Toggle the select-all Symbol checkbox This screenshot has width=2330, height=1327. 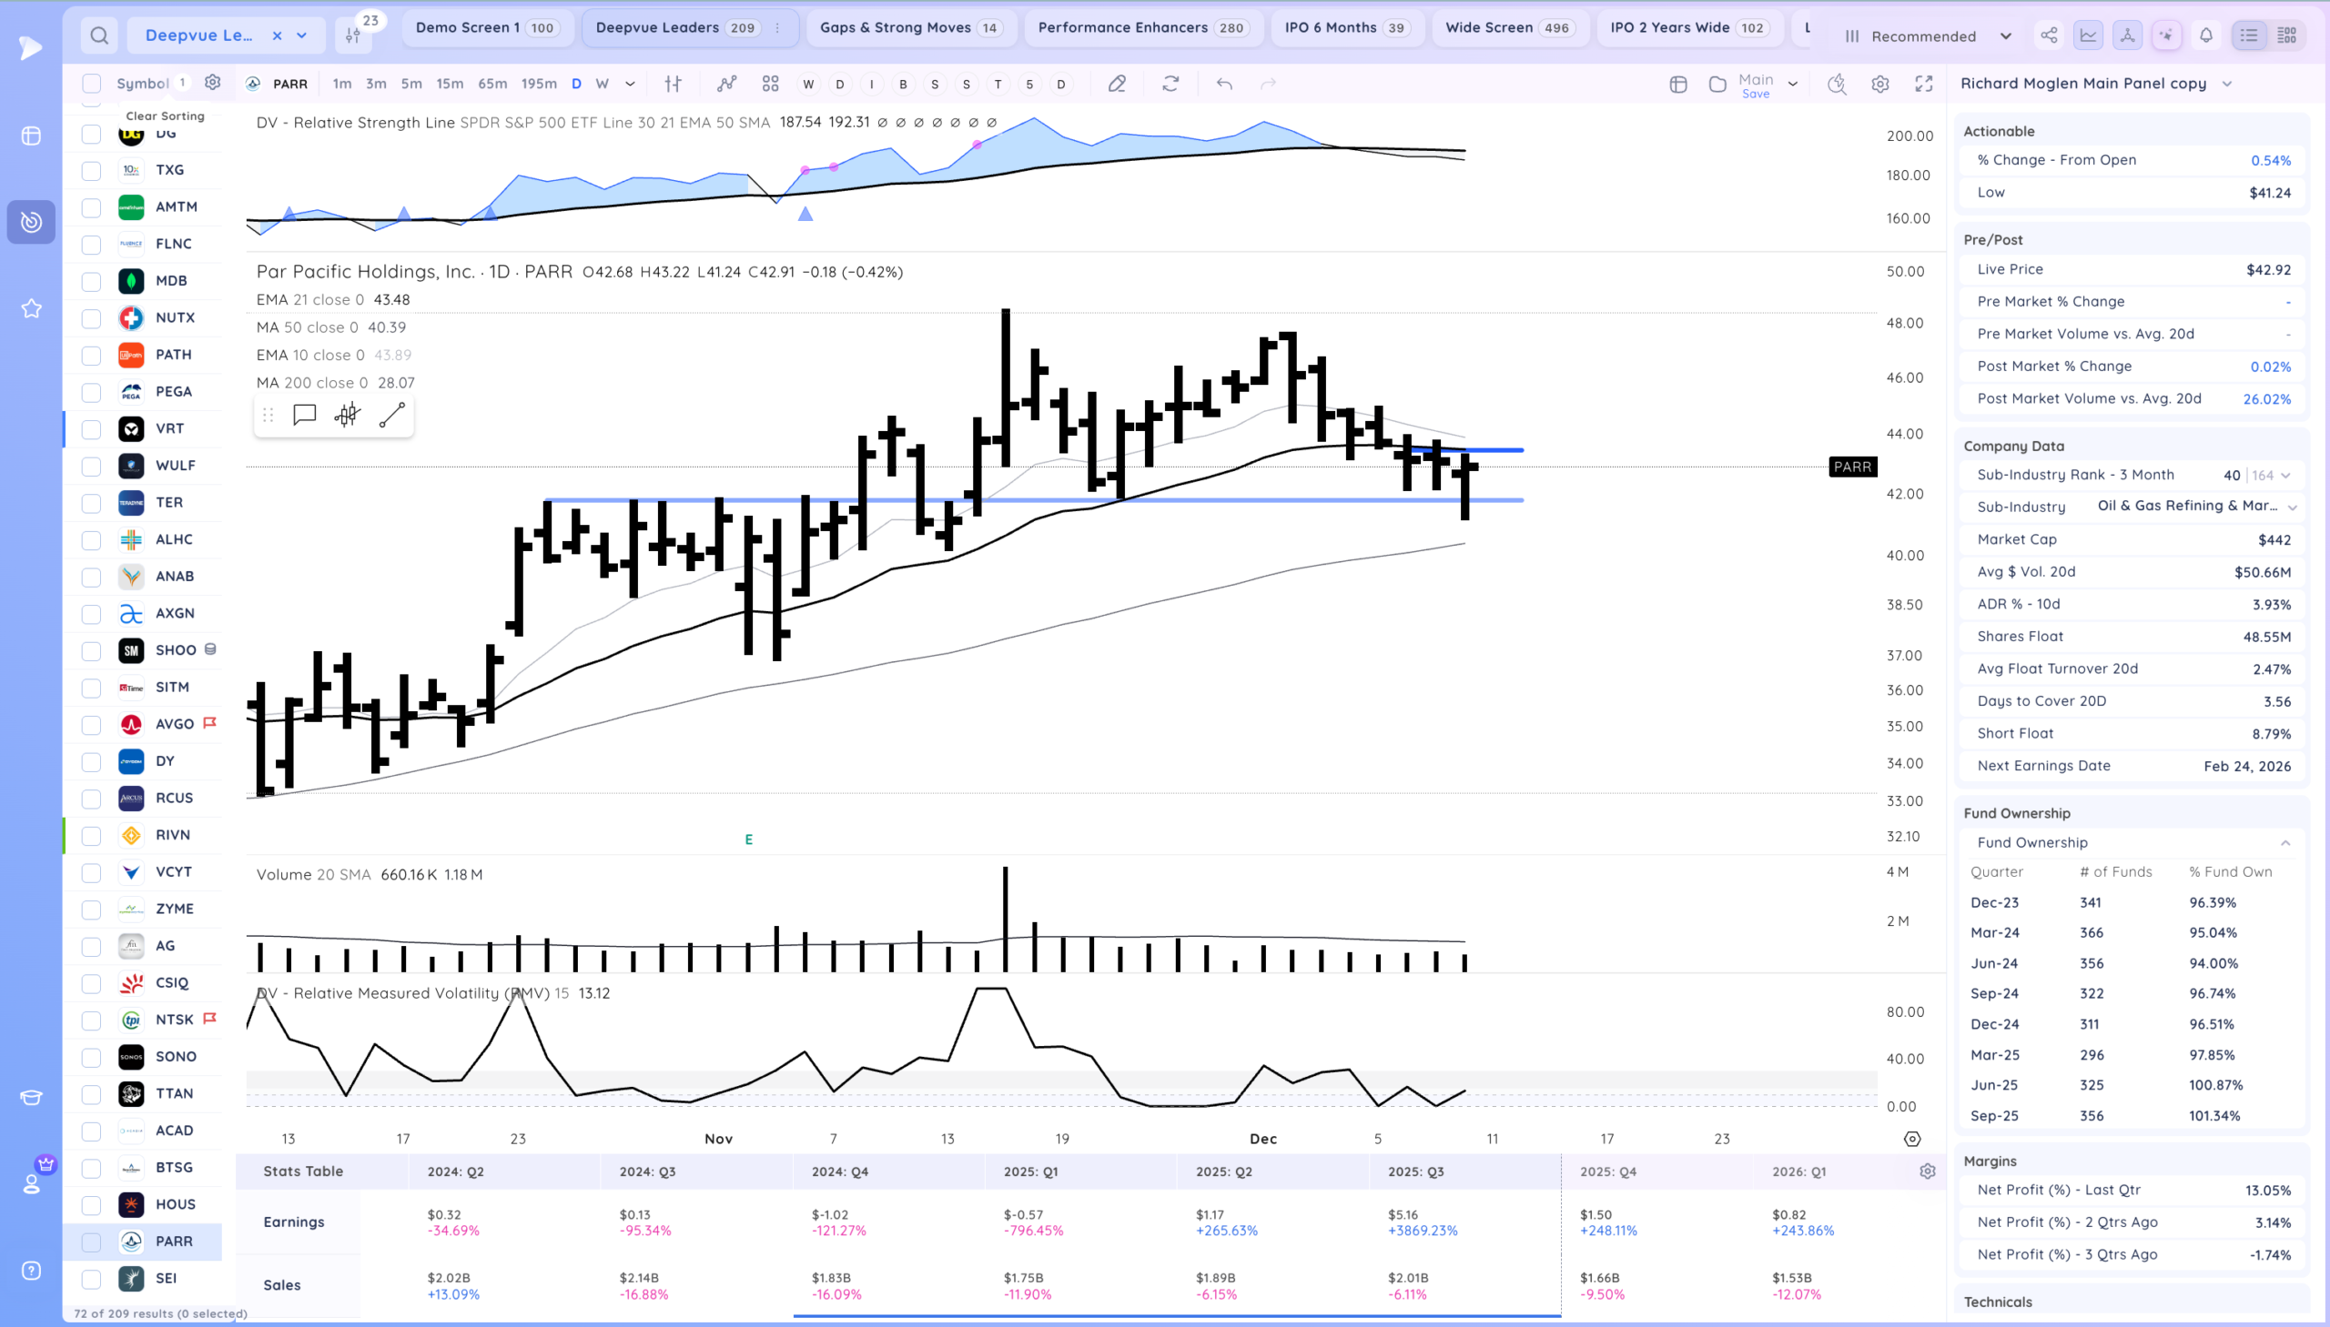91,84
